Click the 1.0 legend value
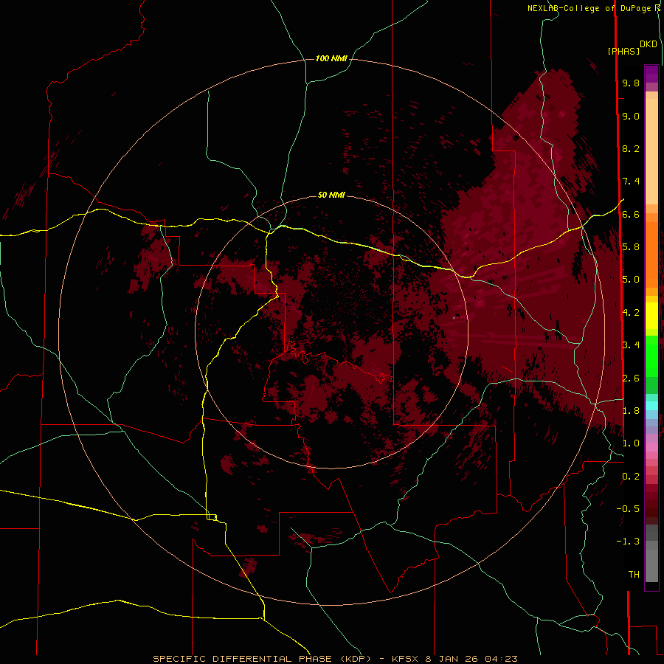 point(631,443)
